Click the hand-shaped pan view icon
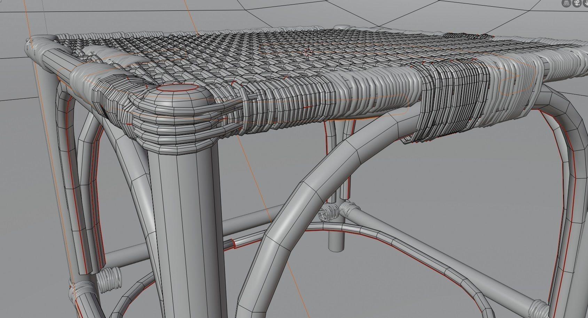588x318 pixels. coord(585,3)
